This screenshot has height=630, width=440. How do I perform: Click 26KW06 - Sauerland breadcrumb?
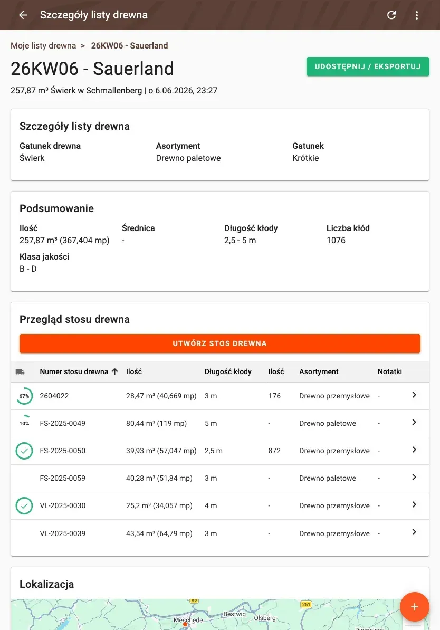click(129, 46)
